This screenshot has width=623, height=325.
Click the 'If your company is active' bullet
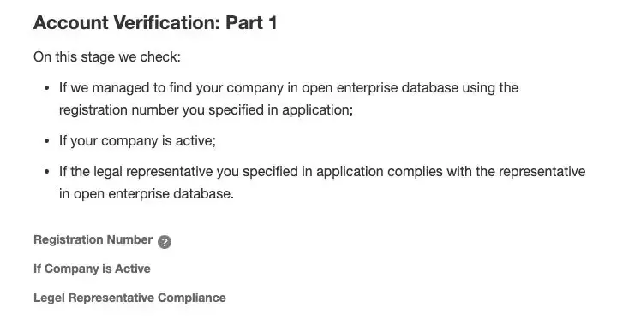137,141
